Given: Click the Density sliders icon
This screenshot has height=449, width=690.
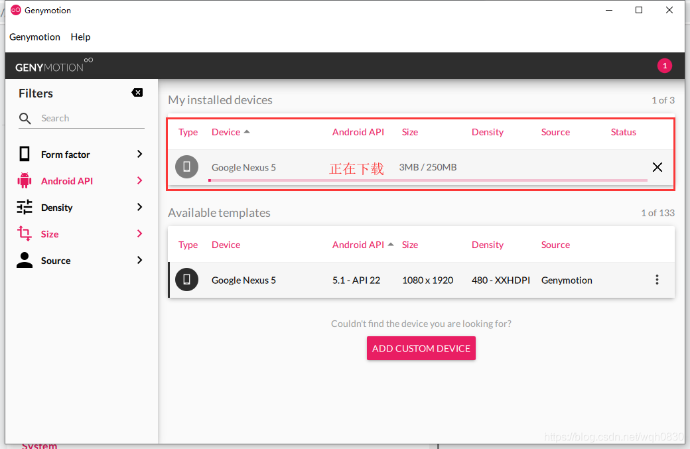Looking at the screenshot, I should 25,207.
